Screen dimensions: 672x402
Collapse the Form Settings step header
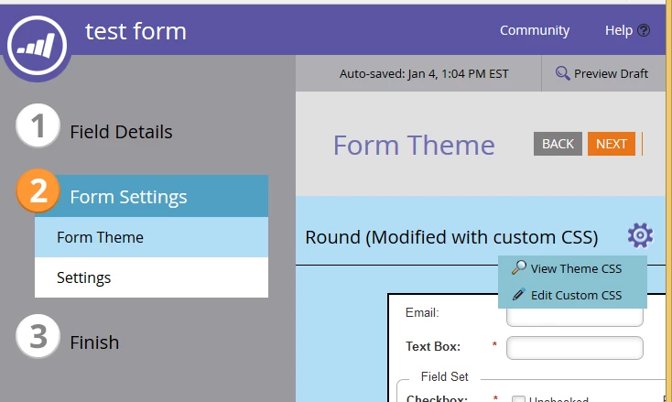click(151, 196)
